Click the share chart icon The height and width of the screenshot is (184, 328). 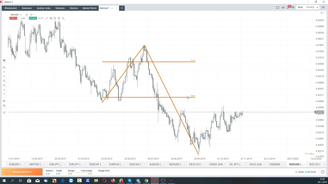pyautogui.click(x=4, y=112)
